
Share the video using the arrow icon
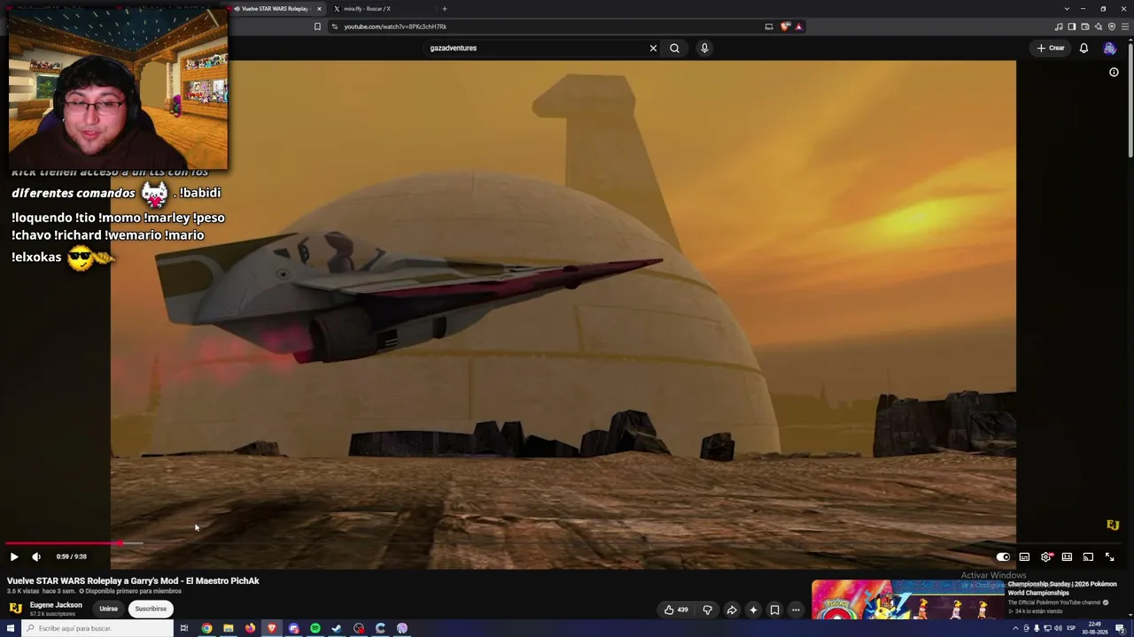click(x=732, y=610)
